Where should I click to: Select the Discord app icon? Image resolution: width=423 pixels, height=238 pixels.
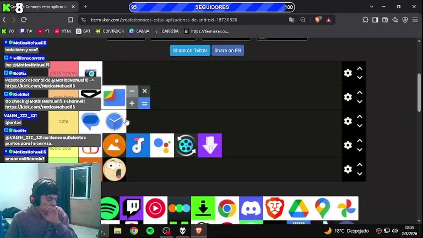[250, 208]
